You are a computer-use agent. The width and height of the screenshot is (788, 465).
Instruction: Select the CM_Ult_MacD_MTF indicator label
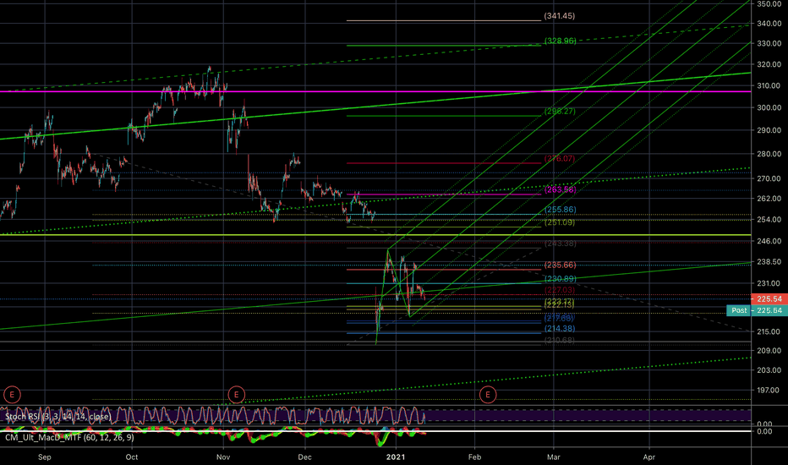[69, 437]
